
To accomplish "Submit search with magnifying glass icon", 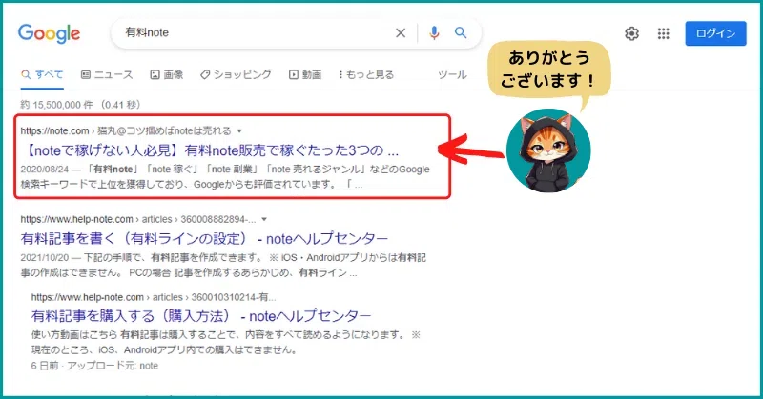I will (461, 32).
